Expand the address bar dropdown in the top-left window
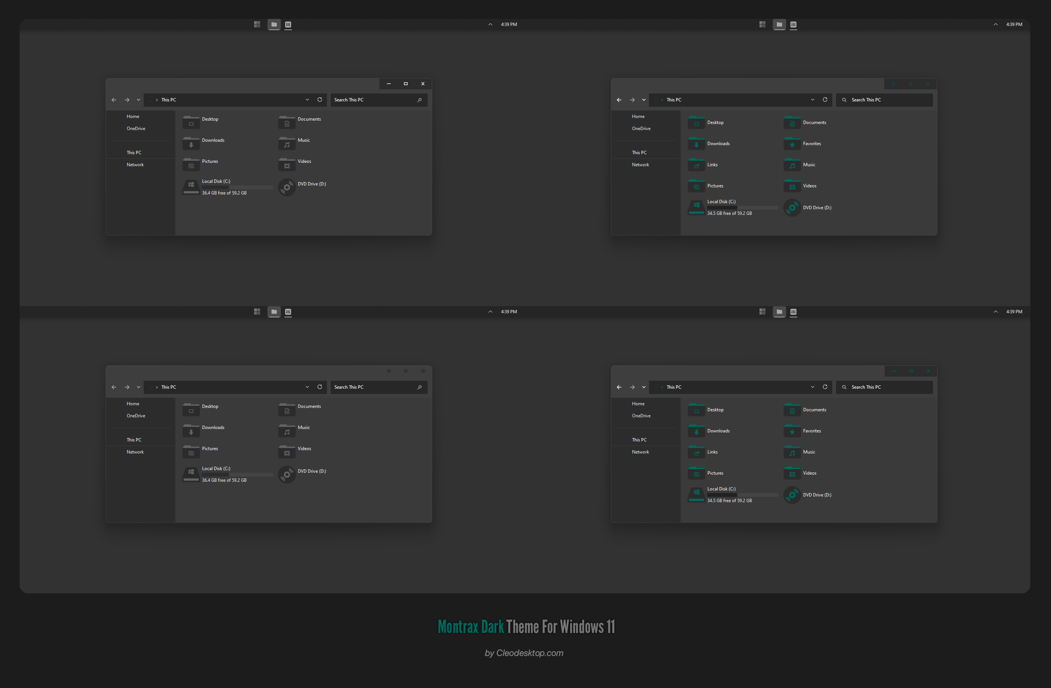The image size is (1051, 688). 307,100
